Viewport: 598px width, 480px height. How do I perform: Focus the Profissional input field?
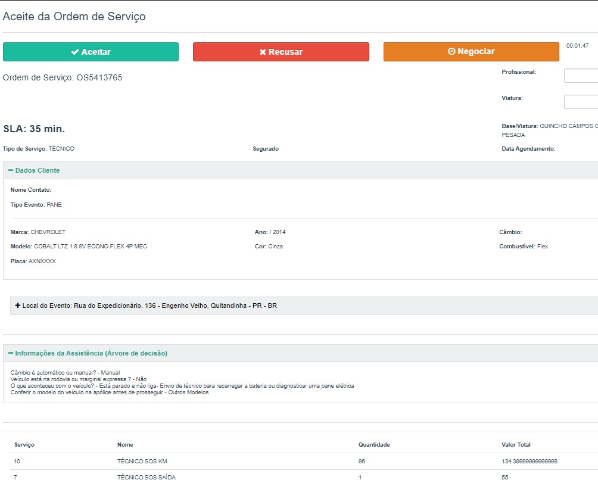(x=581, y=76)
